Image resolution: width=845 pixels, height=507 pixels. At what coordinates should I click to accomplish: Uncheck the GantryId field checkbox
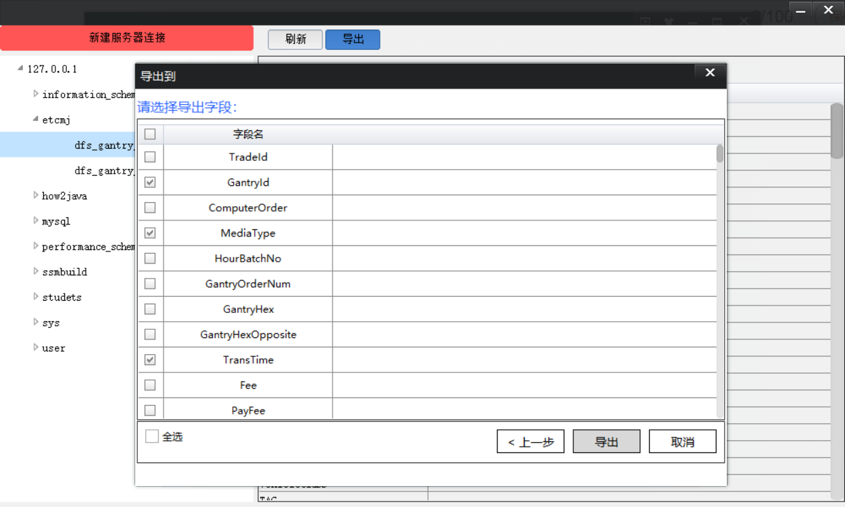150,183
